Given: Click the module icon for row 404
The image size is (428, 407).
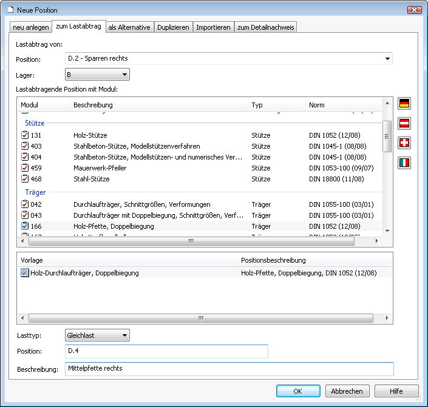Looking at the screenshot, I should tap(25, 157).
